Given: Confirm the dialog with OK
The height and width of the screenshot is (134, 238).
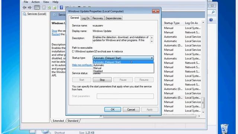Looking at the screenshot, I should (113, 109).
